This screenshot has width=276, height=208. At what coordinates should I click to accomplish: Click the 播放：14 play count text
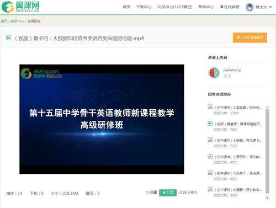coord(14,194)
